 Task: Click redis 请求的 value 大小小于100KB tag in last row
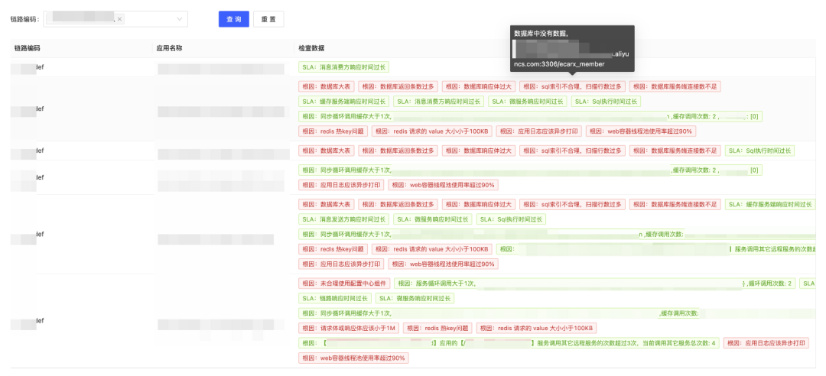click(x=536, y=328)
